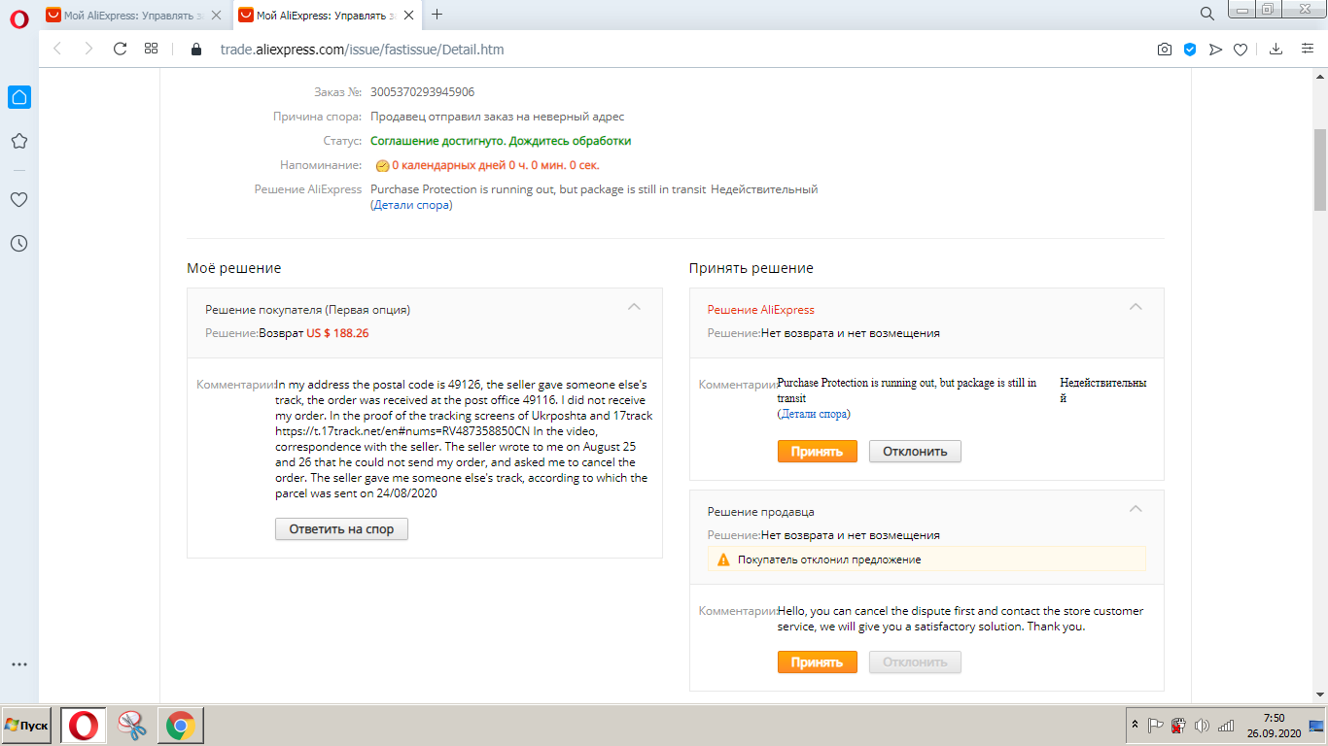Open the ad blocker shield settings
Image resolution: width=1328 pixels, height=746 pixels.
(1189, 50)
